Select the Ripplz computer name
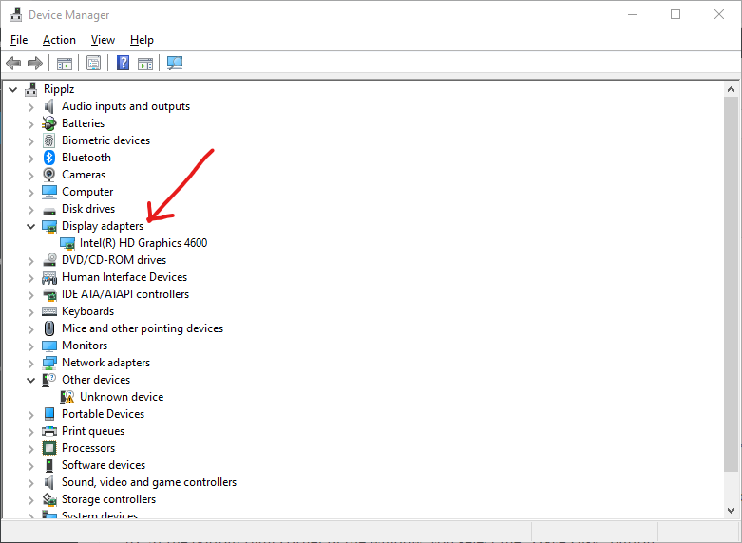The height and width of the screenshot is (543, 742). 59,89
